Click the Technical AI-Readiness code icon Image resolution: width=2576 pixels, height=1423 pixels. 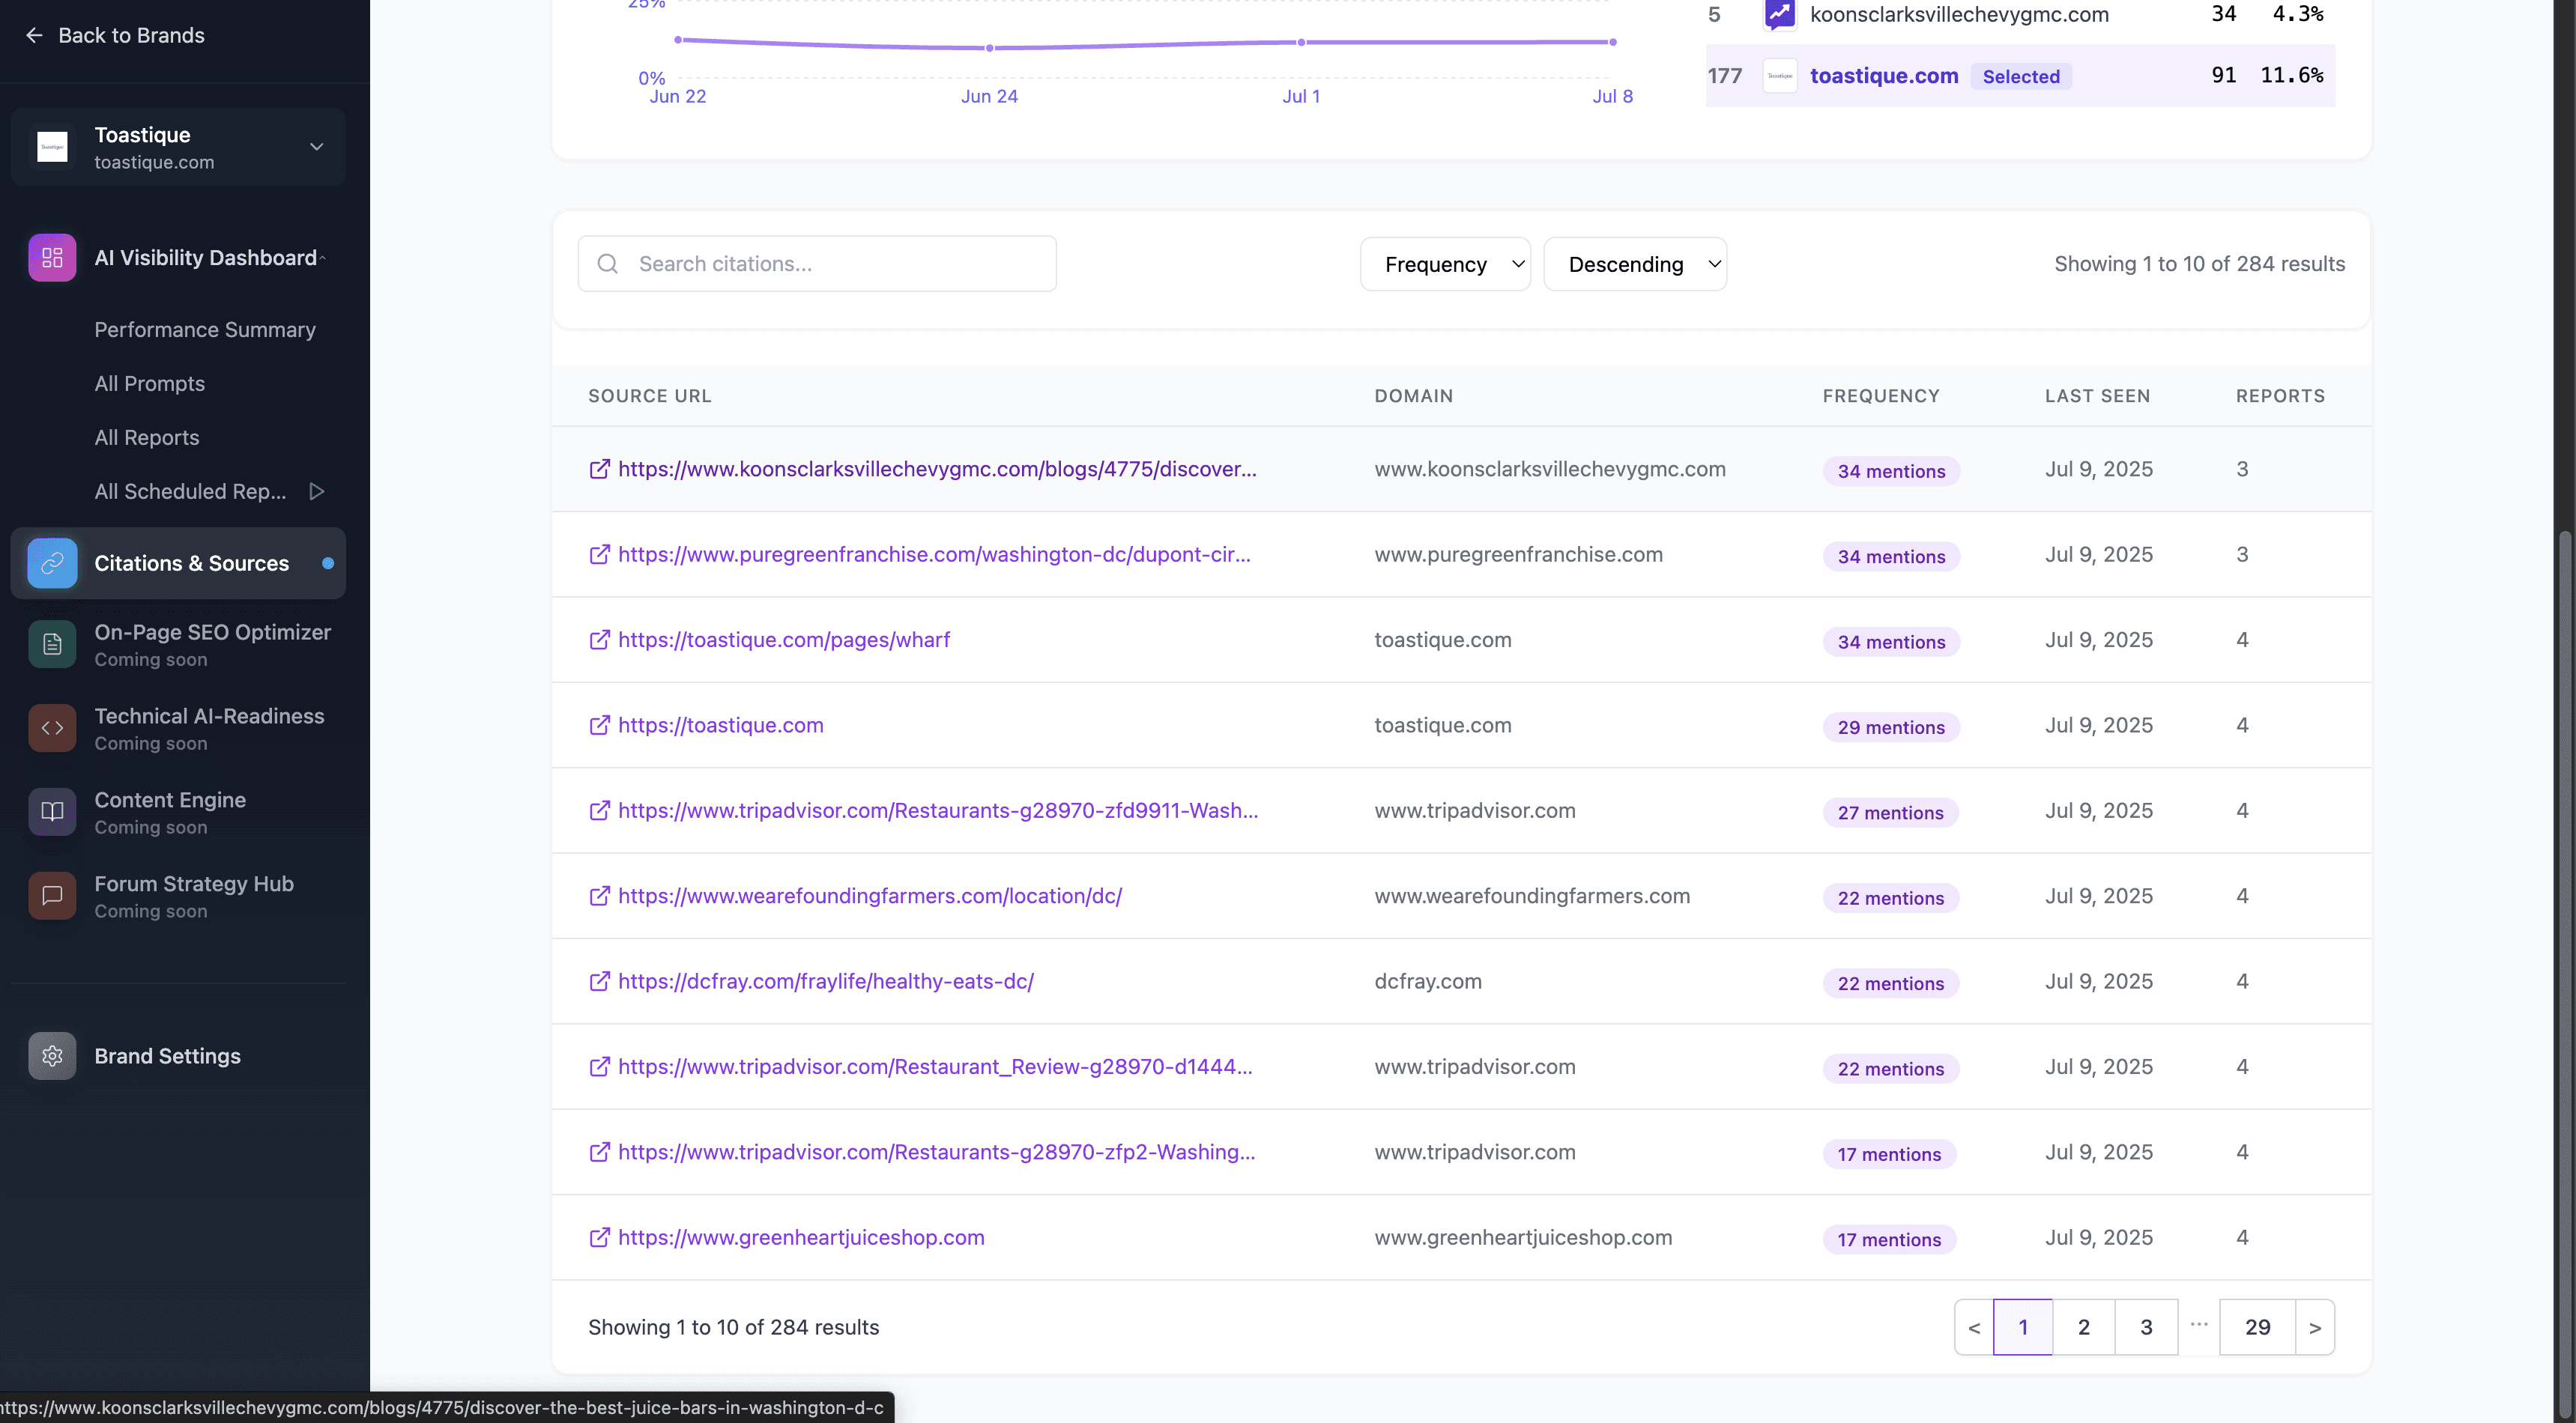[52, 729]
